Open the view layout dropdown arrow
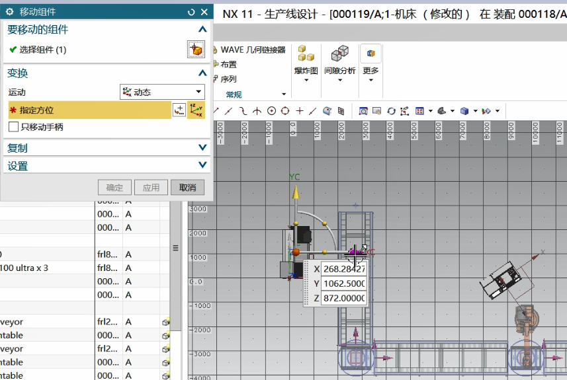Screen dimensions: 567x380 tap(430, 111)
